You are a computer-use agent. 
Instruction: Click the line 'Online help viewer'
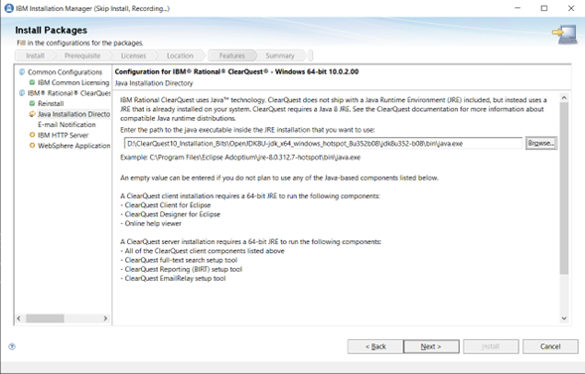point(151,223)
